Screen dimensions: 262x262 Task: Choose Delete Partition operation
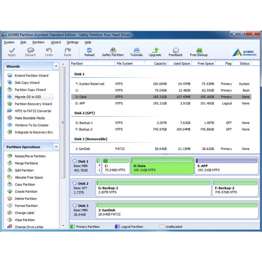point(25,199)
